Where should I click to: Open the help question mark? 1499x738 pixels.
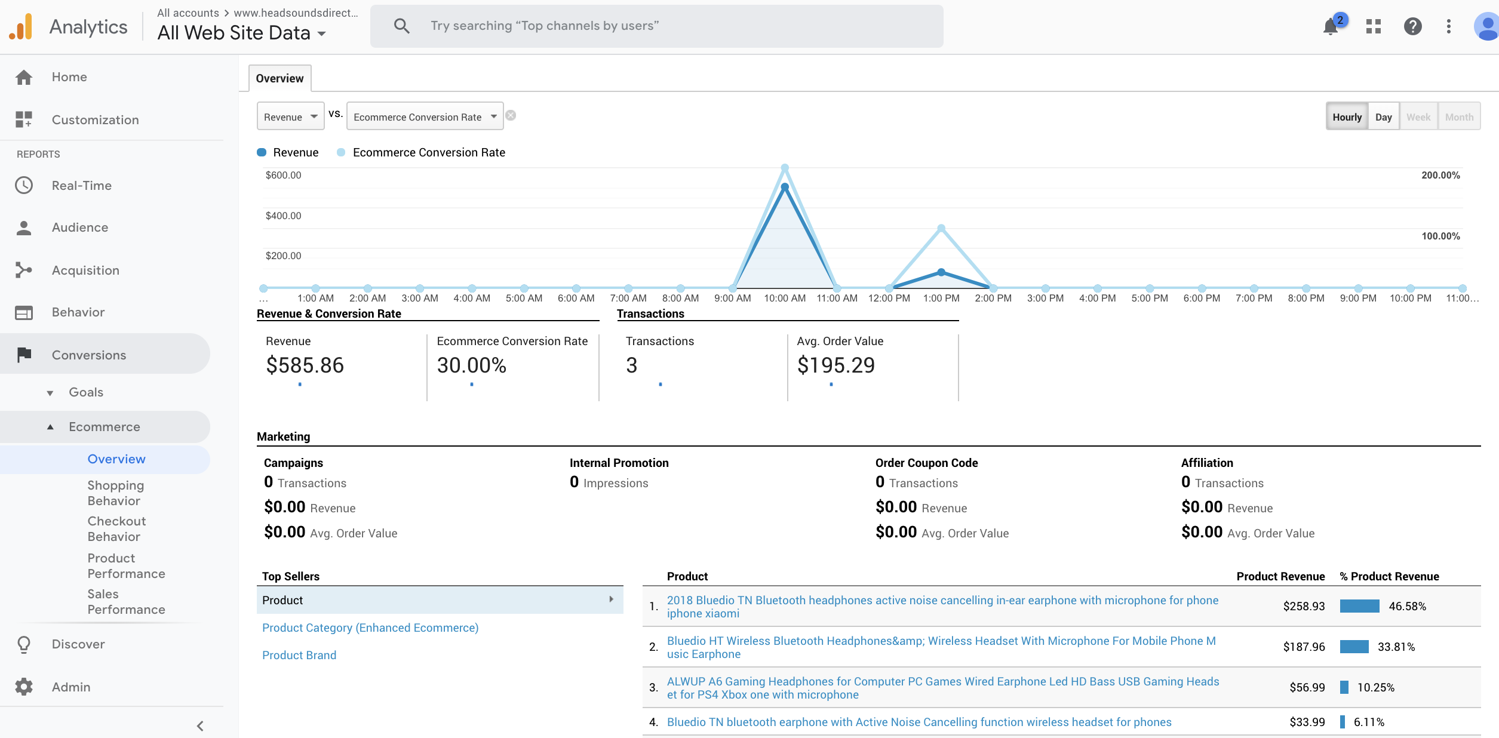coord(1412,26)
